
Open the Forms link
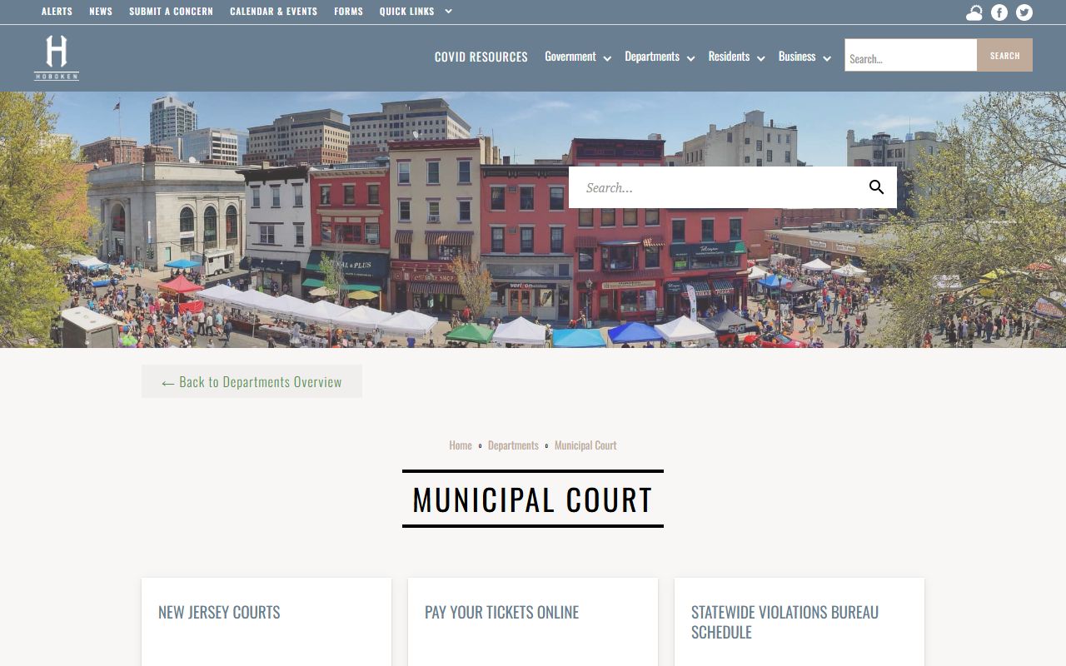(x=348, y=12)
